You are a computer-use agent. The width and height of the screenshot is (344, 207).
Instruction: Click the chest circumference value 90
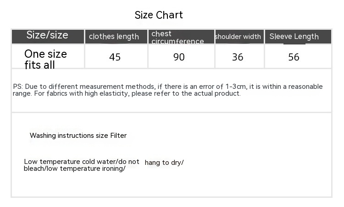tap(179, 57)
